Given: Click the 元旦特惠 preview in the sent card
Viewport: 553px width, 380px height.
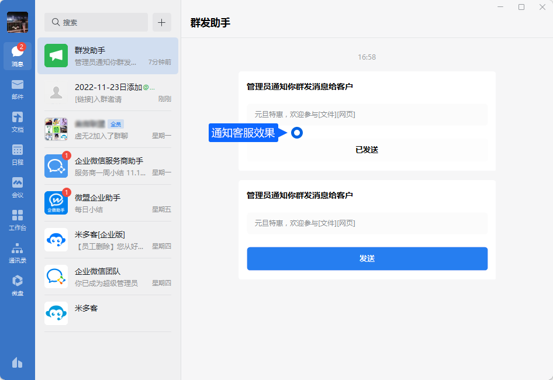Looking at the screenshot, I should pyautogui.click(x=367, y=115).
